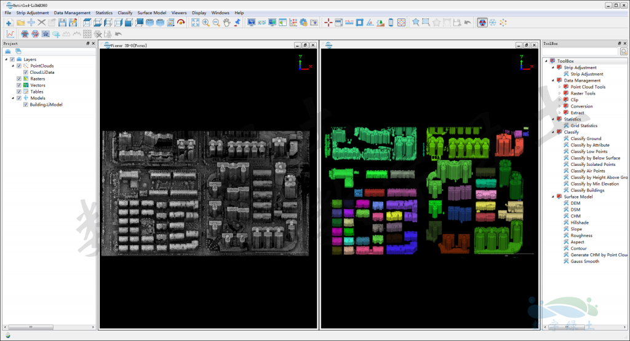Viewport: 630px width, 341px height.
Task: Open the Data Management menu
Action: tap(72, 13)
